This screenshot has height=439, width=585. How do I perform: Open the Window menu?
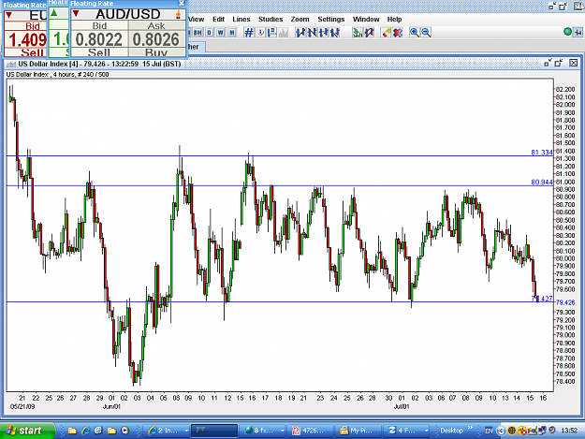[x=366, y=20]
